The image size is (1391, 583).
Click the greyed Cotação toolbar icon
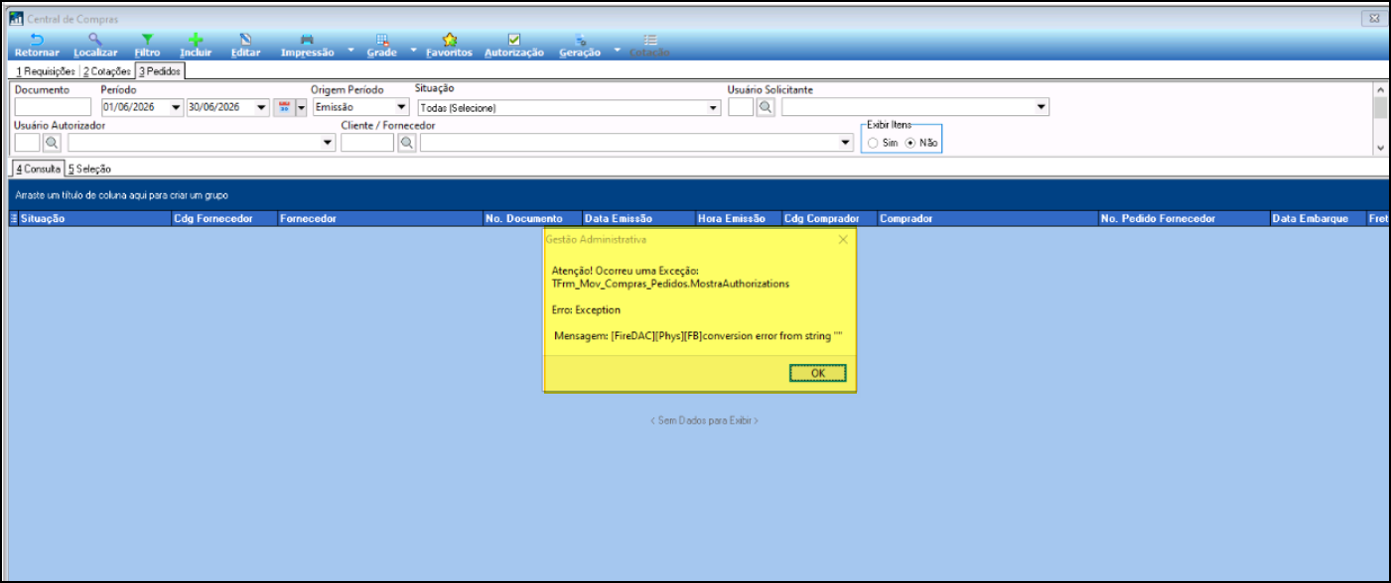coord(649,40)
